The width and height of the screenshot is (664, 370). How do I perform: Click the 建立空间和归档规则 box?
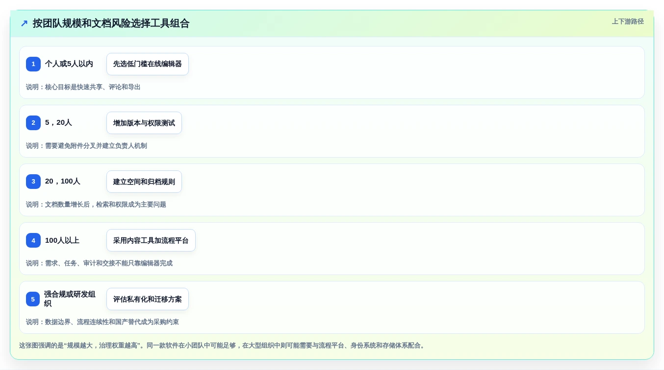click(144, 182)
